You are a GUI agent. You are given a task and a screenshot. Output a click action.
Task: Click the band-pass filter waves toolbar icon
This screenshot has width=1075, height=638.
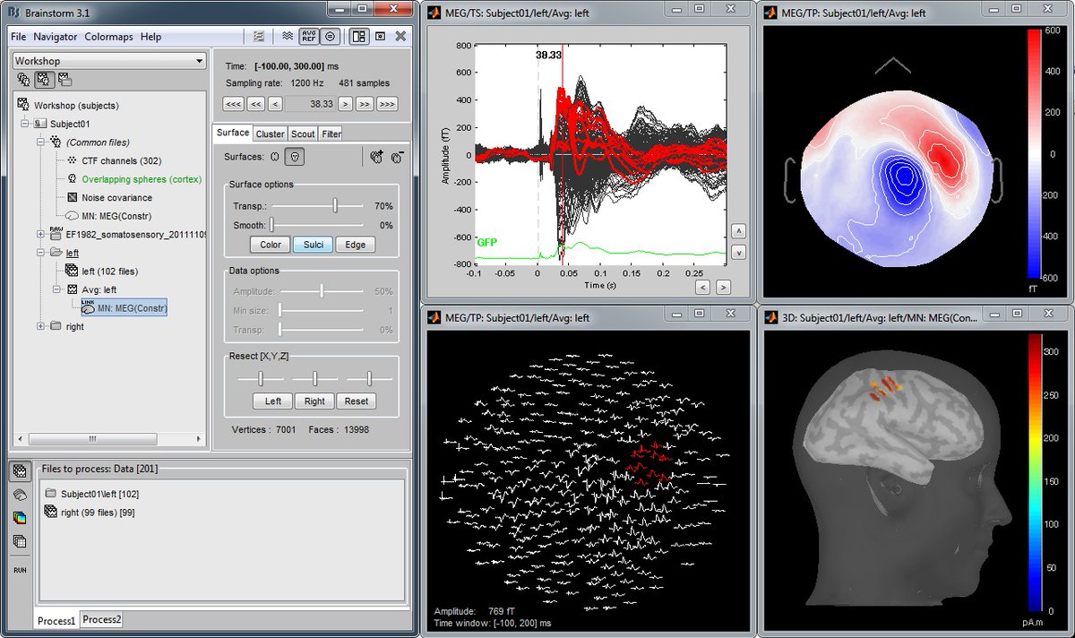click(287, 37)
